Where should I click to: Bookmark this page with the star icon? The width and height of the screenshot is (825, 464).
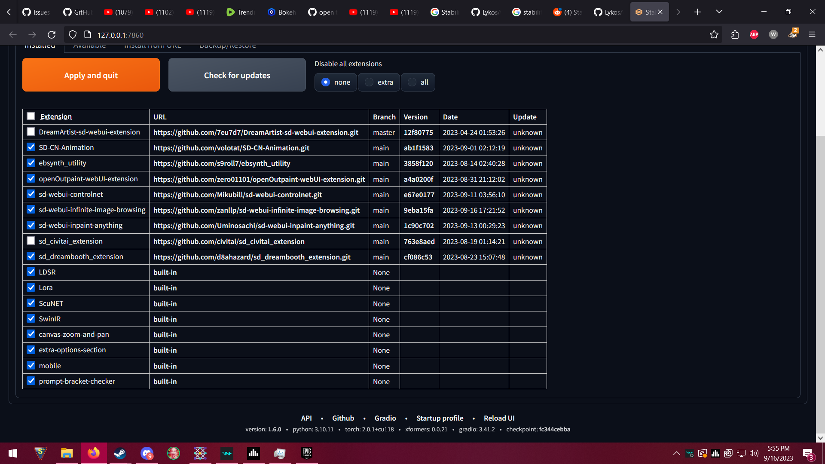[714, 34]
